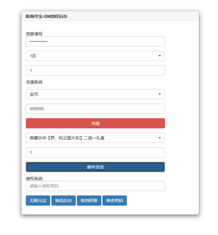Click the input field below 1区 dropdown

click(95, 70)
